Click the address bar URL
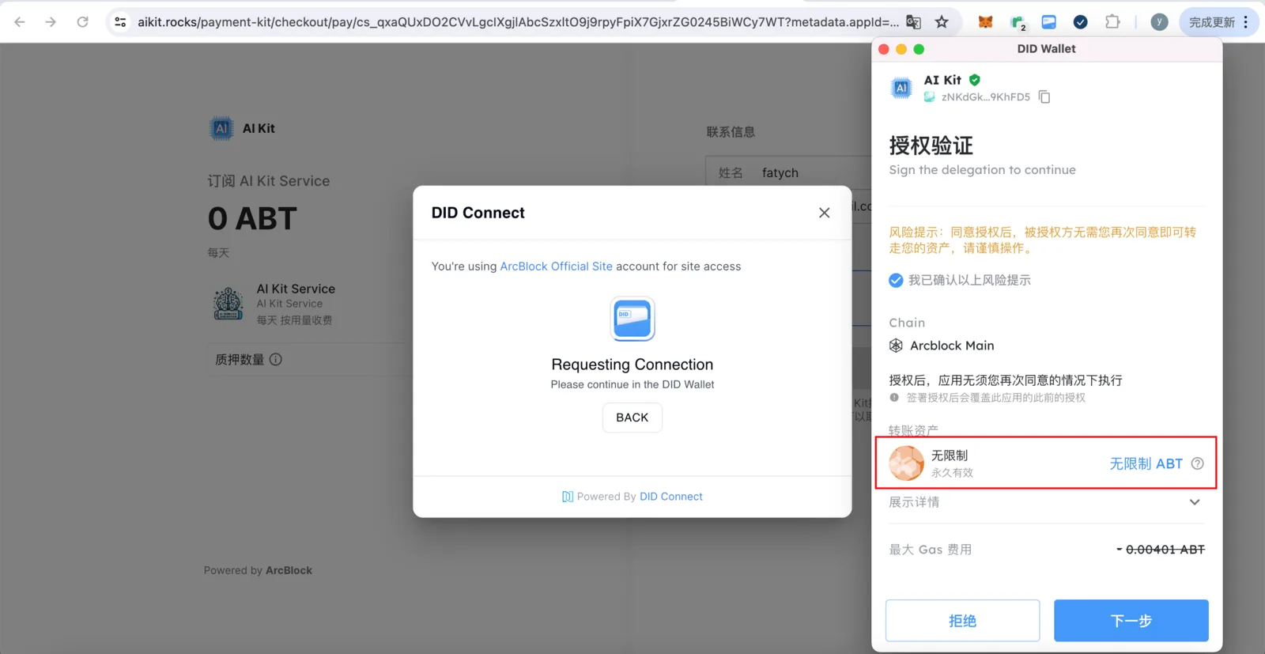Screen dimensions: 1265x654 (518, 22)
